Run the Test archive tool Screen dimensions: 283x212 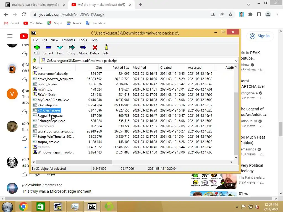pos(60,50)
